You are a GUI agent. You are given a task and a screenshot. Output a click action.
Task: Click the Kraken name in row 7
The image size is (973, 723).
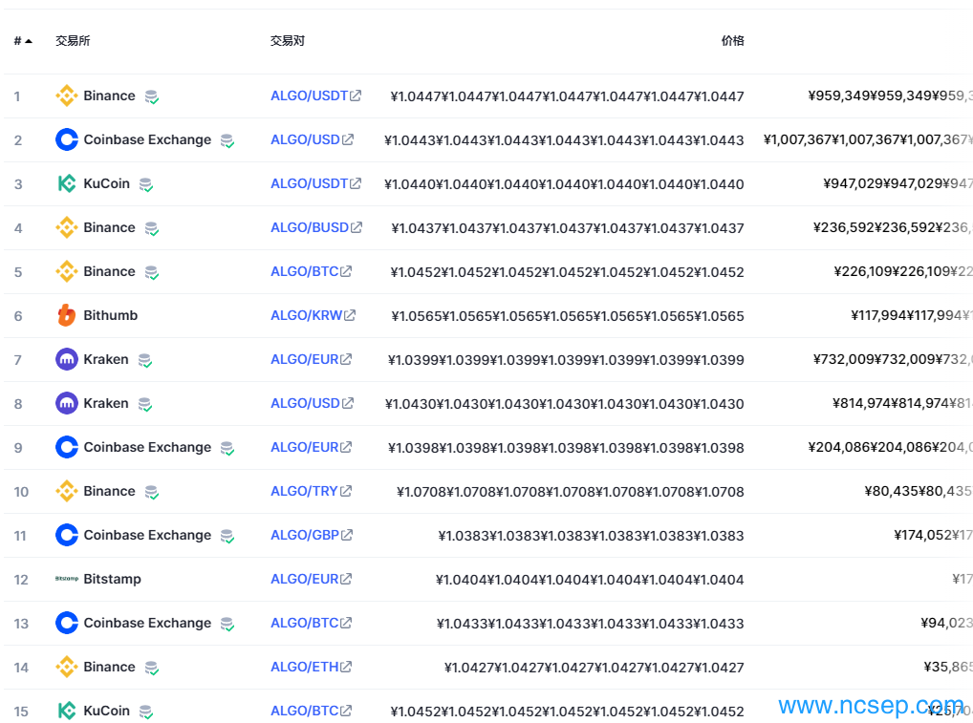point(106,360)
